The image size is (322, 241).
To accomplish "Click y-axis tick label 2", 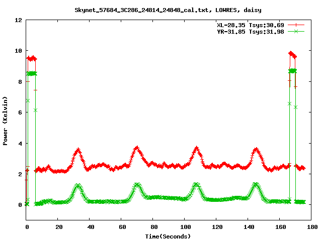I will (x=20, y=174).
